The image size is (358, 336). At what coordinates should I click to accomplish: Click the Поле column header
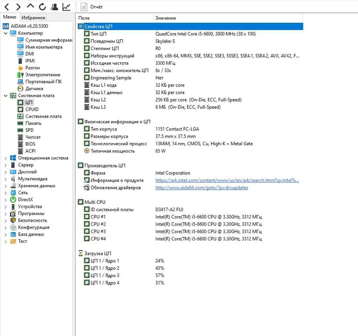(114, 18)
